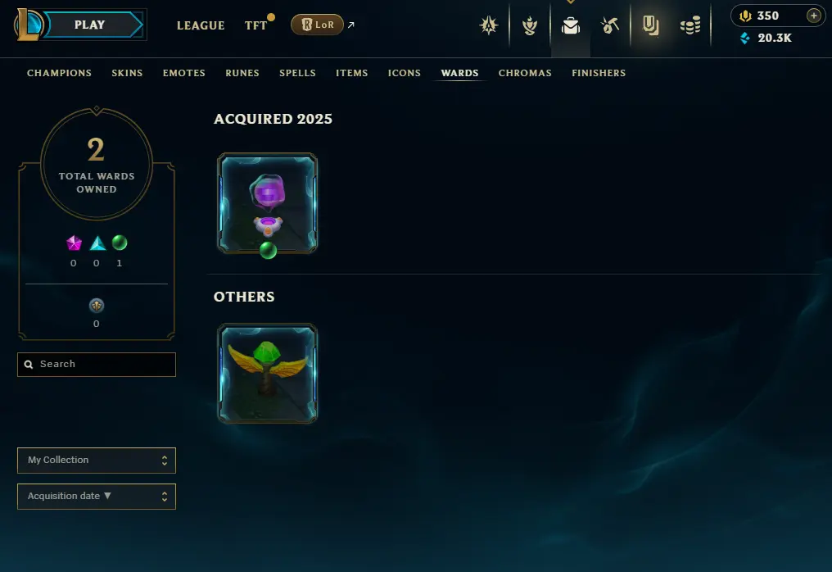Viewport: 832px width, 572px height.
Task: Open the Your Shop cards icon
Action: pyautogui.click(x=650, y=25)
